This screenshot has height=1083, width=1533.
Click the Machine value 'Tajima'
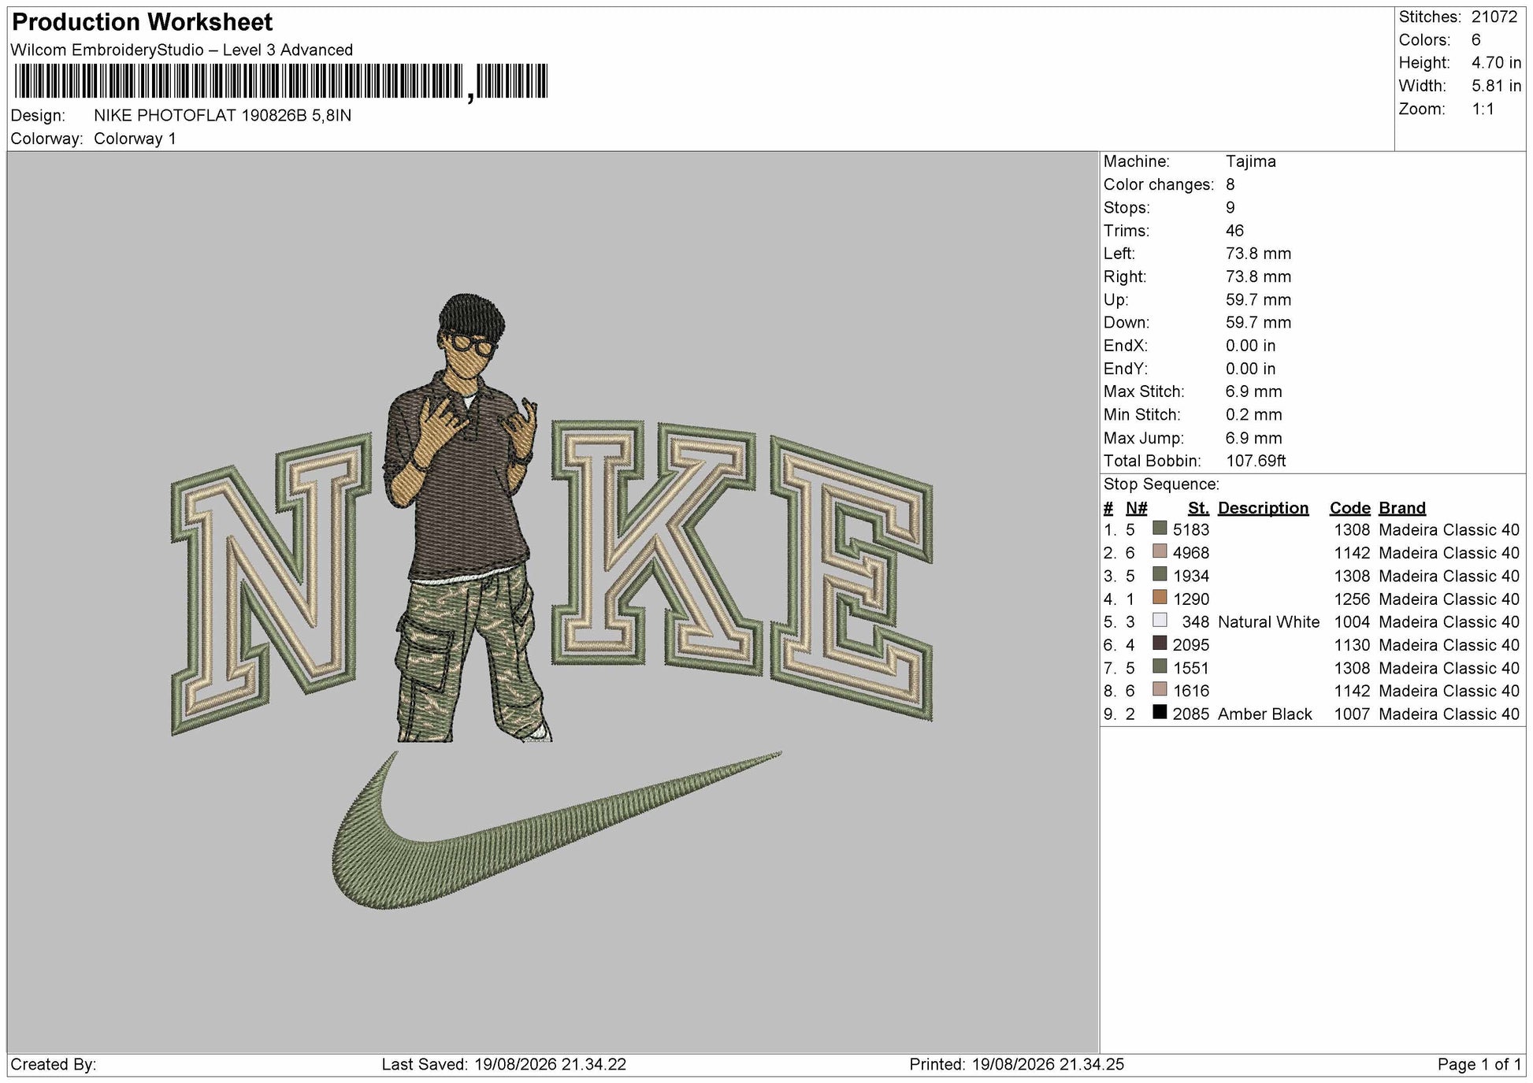(1251, 161)
